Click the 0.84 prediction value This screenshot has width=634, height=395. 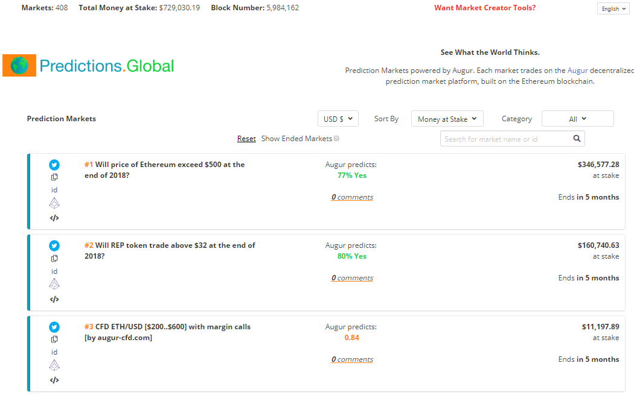point(352,338)
